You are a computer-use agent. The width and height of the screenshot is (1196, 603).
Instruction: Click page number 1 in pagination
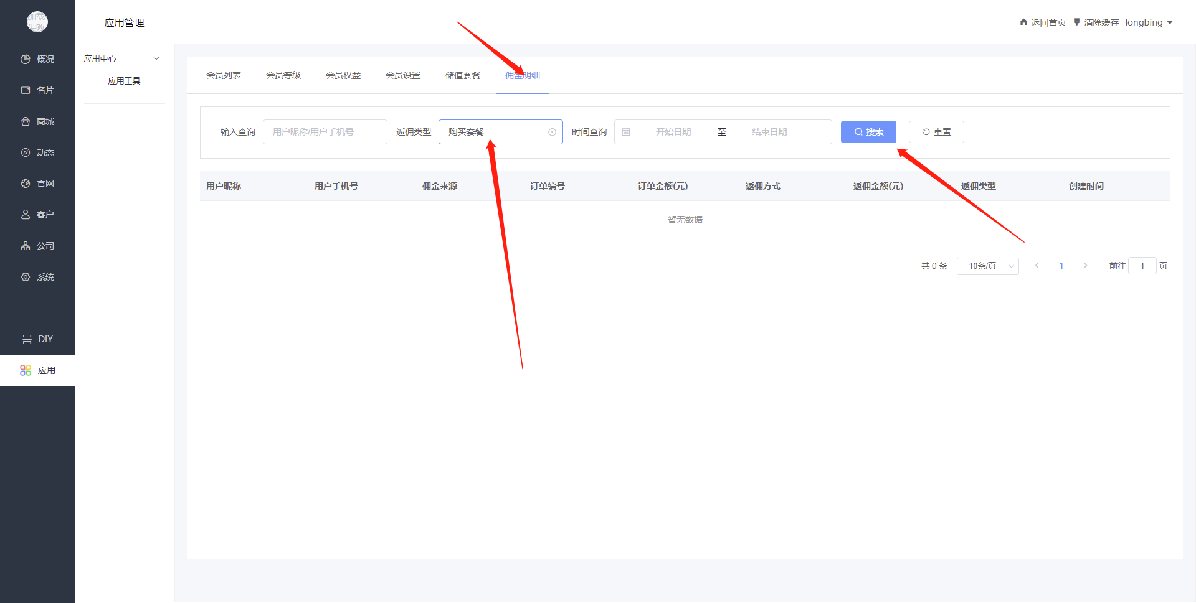click(1061, 266)
